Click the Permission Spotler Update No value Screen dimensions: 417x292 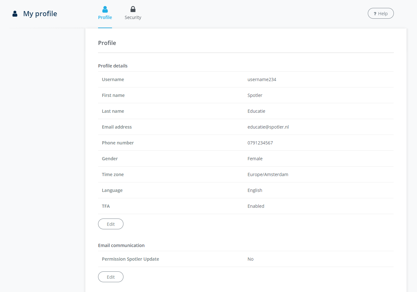[x=250, y=259]
